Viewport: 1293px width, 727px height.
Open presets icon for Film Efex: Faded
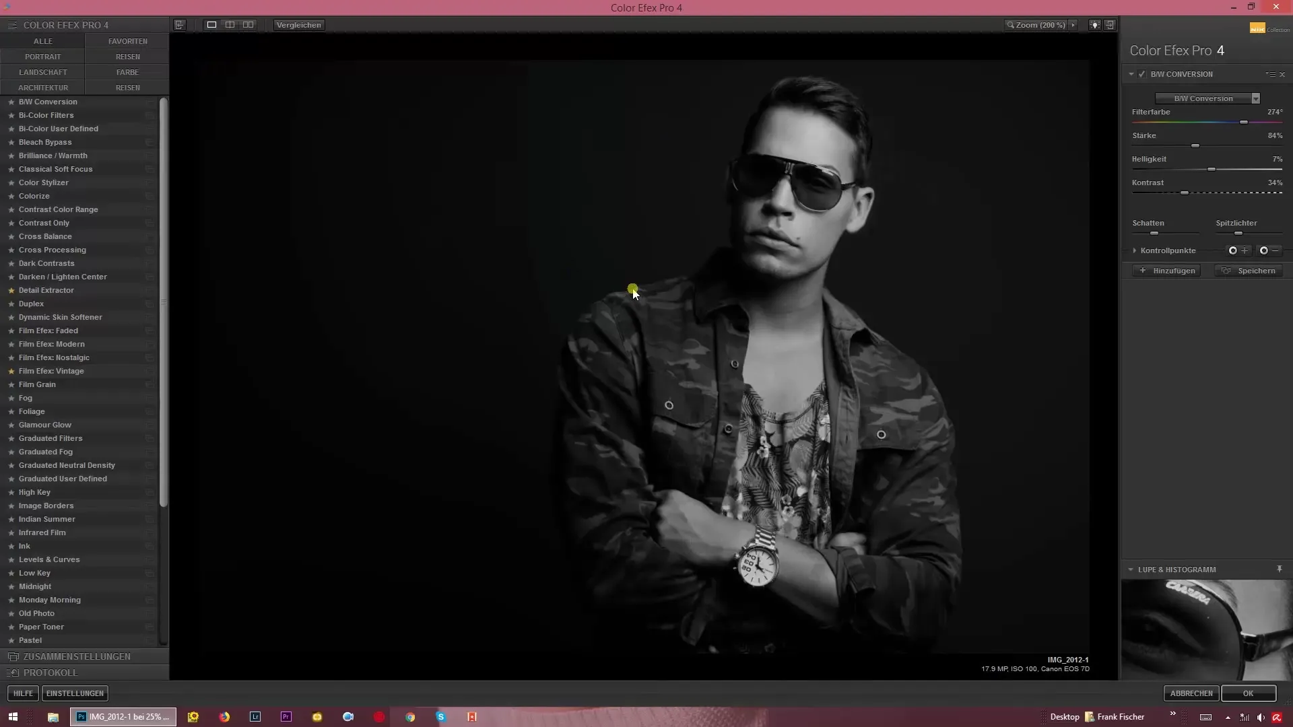[x=150, y=331]
